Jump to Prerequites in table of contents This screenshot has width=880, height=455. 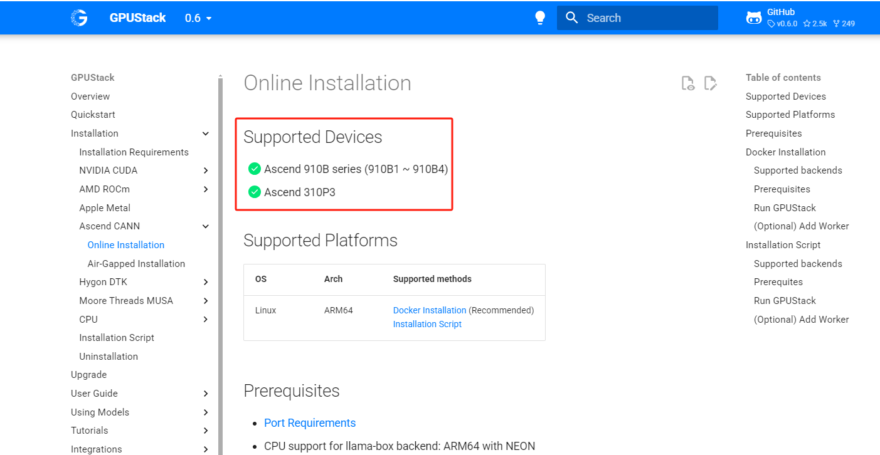(778, 282)
